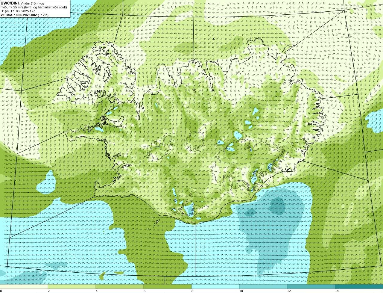The width and height of the screenshot is (383, 293).
Task: Click the pale yellow 0–2 m/s legend swatch
Action: (24, 286)
